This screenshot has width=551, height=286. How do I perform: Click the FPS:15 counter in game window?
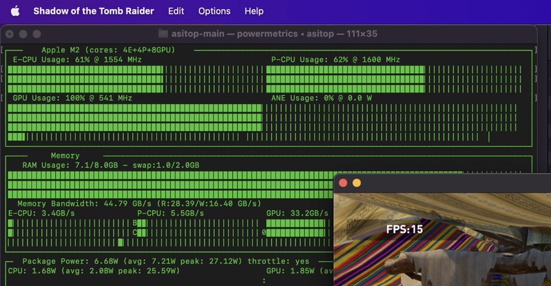(x=404, y=229)
